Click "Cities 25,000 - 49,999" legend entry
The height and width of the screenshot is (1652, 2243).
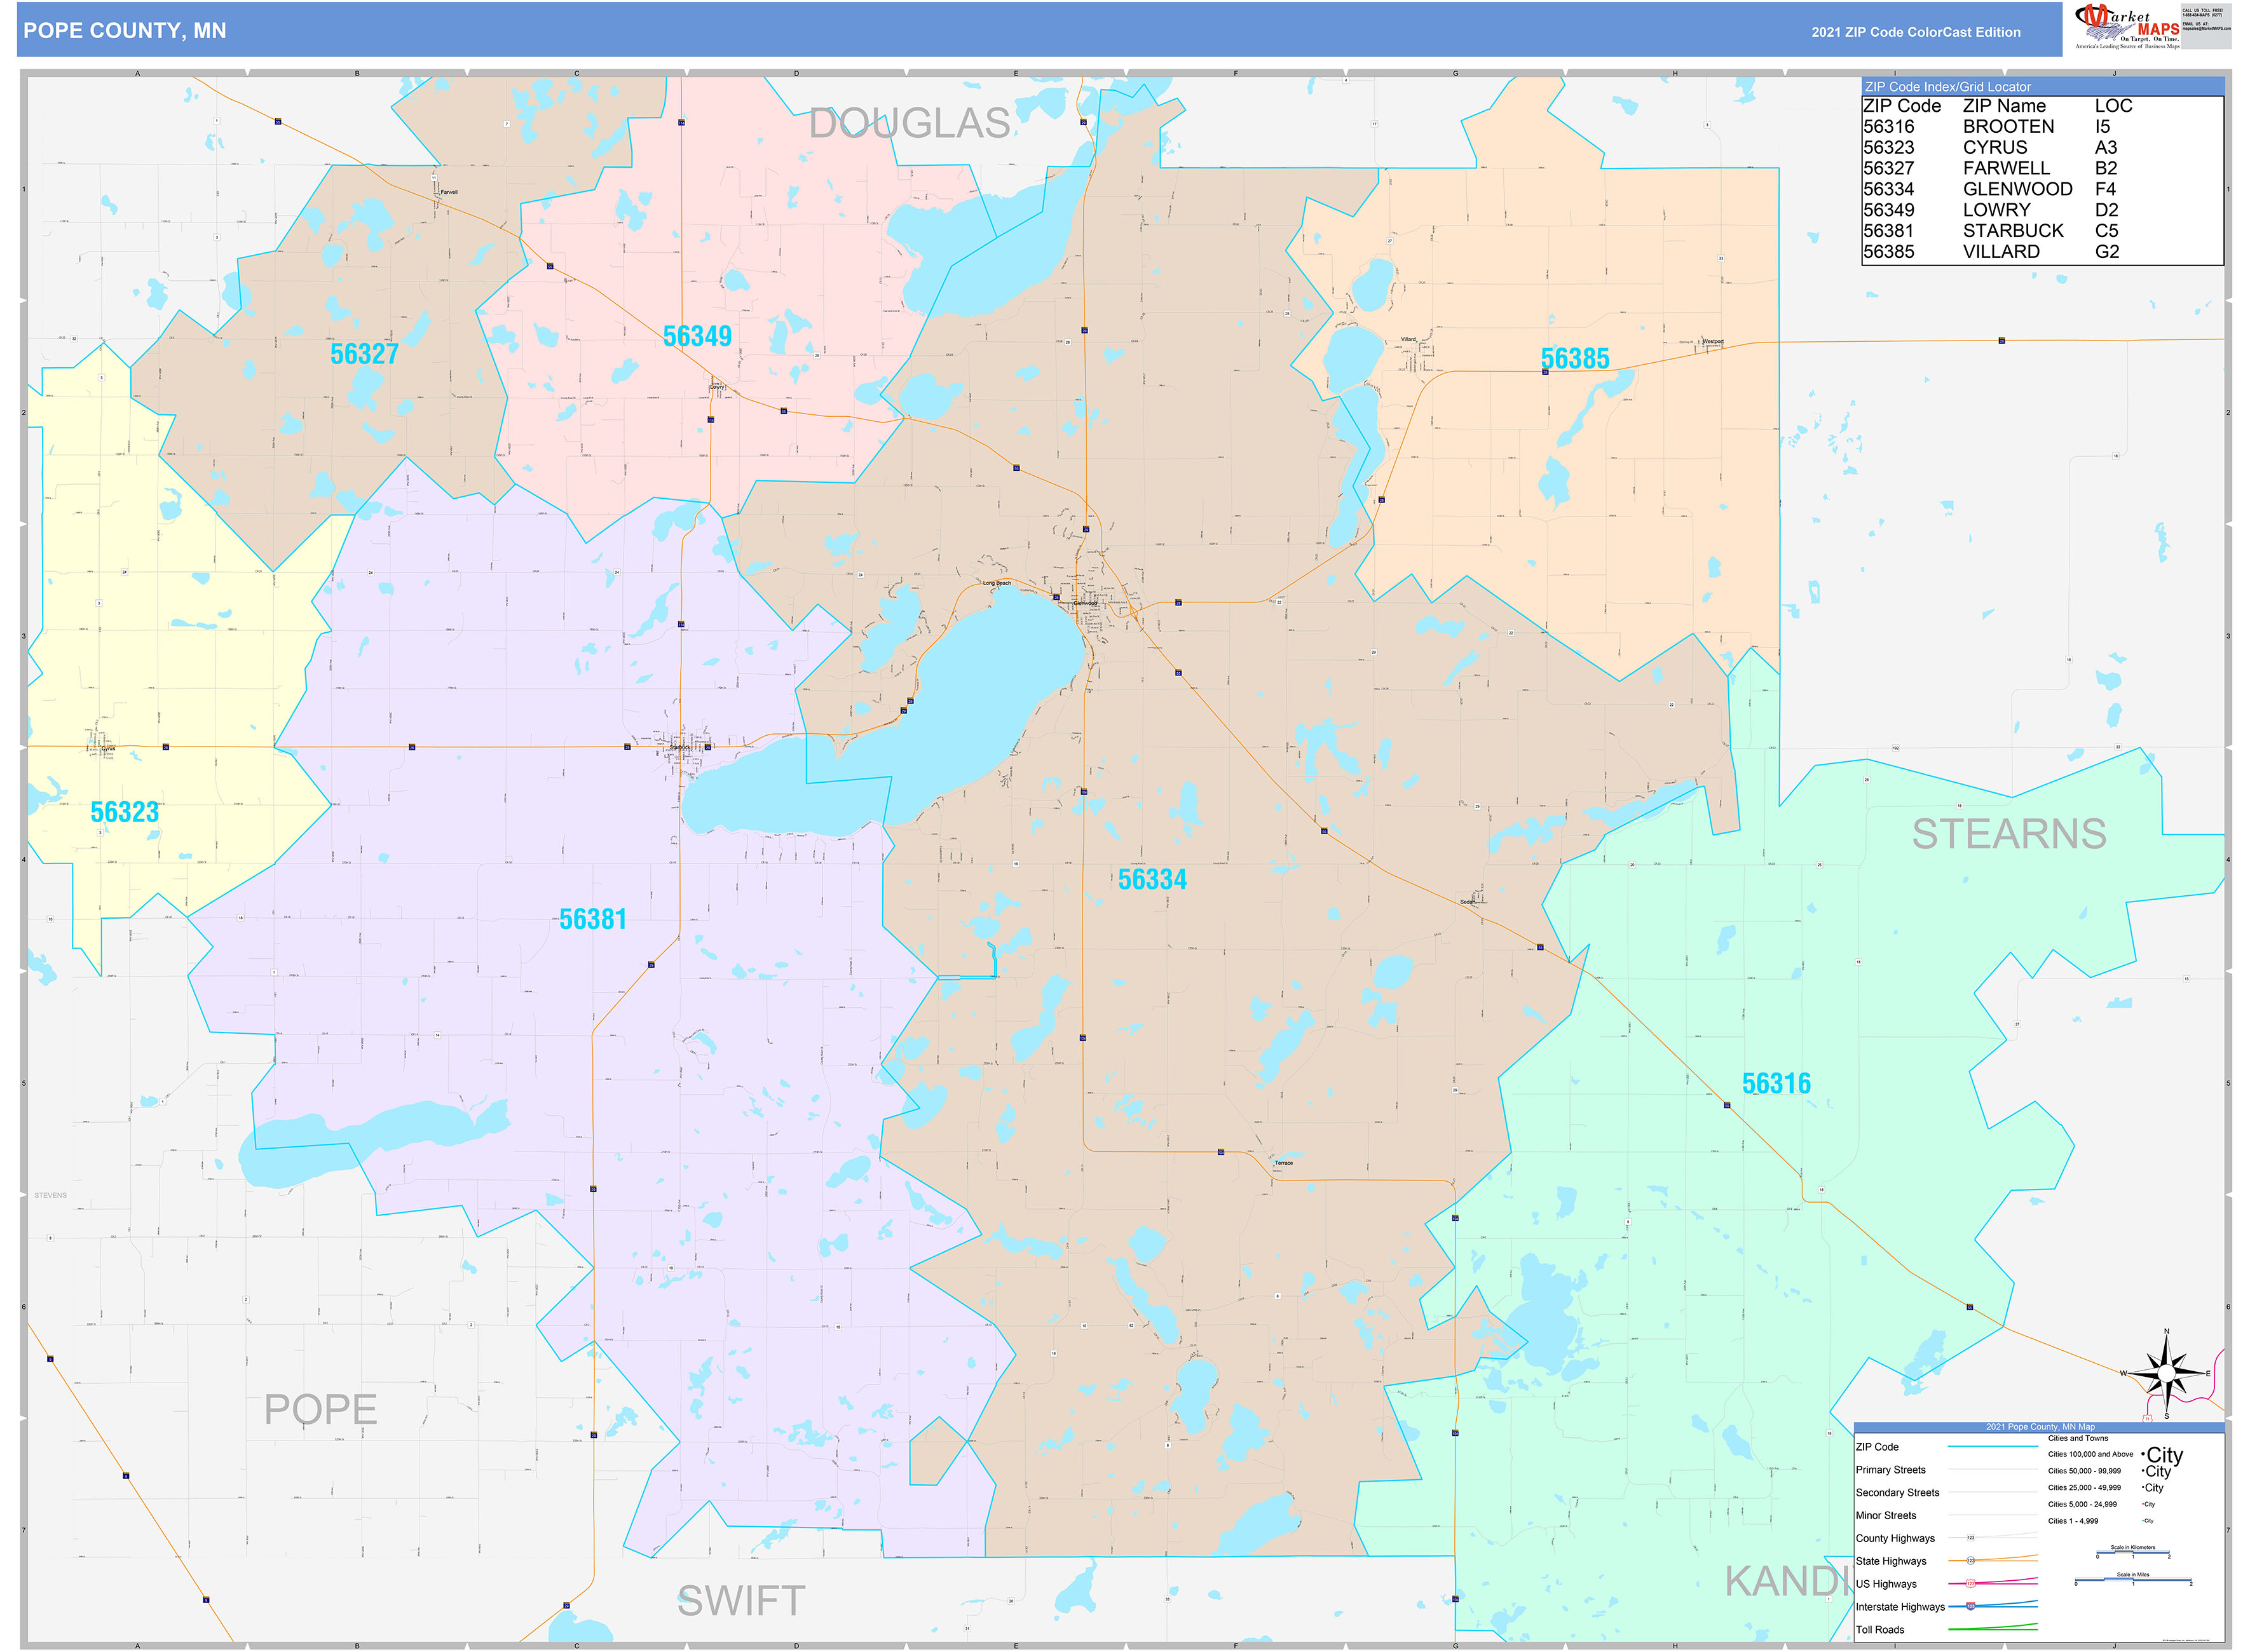[x=2084, y=1488]
